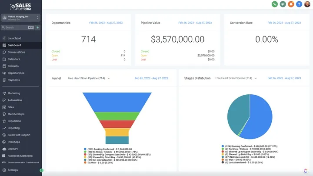Click the Opportunities card date range link
The width and height of the screenshot is (313, 176).
point(106,23)
